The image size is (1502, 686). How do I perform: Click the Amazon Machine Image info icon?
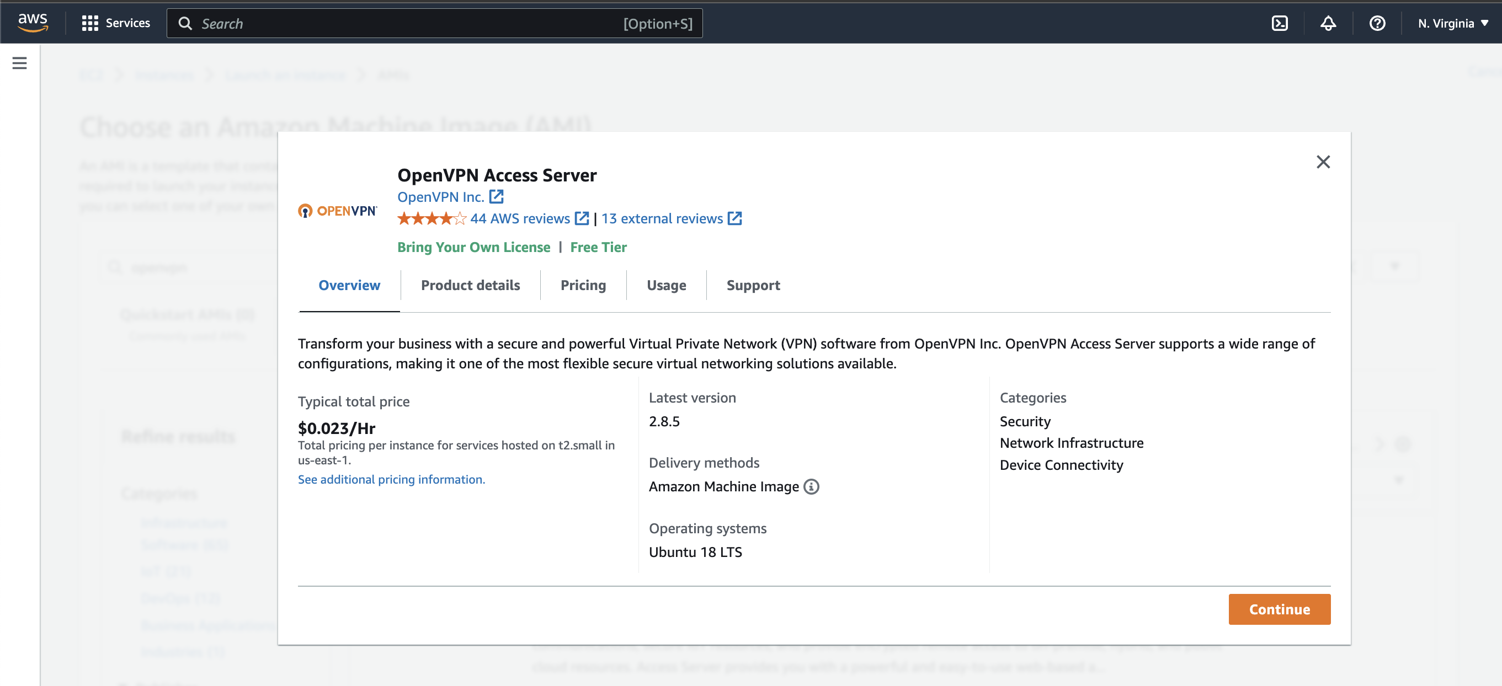point(811,487)
